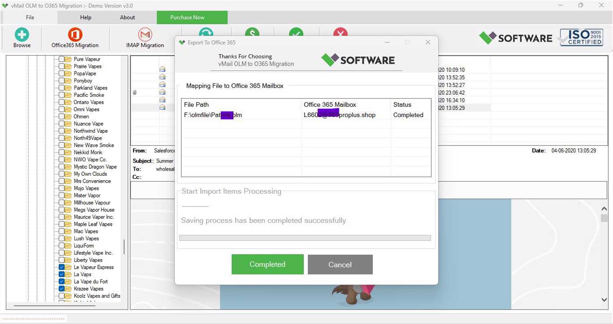Click Pure Vapeur folder icon
The width and height of the screenshot is (613, 324).
tap(68, 59)
